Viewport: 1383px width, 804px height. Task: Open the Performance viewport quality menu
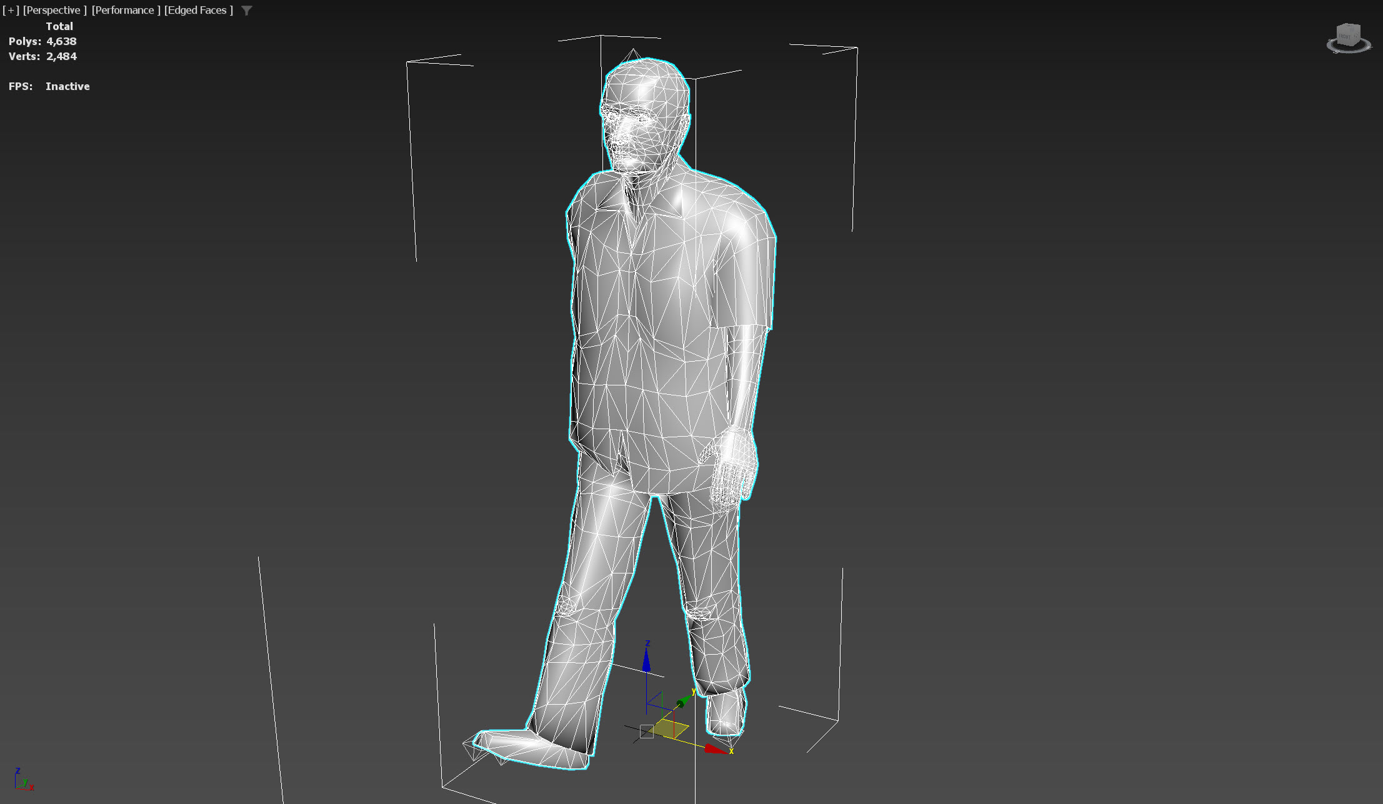point(126,11)
